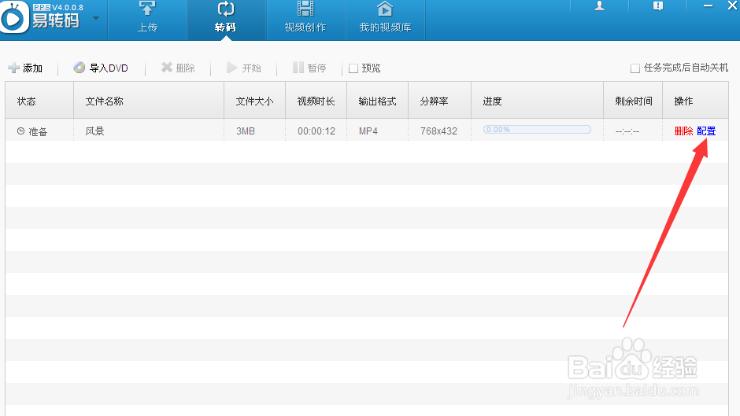Go to 我的视频库 video library tab
Image resolution: width=740 pixels, height=416 pixels.
click(385, 20)
